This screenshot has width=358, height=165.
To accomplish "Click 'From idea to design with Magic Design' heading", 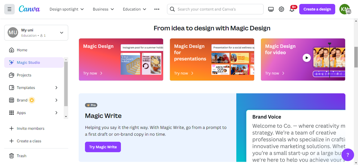I will (212, 28).
